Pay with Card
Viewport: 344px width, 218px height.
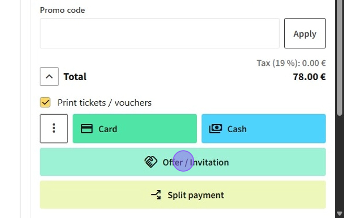click(134, 129)
